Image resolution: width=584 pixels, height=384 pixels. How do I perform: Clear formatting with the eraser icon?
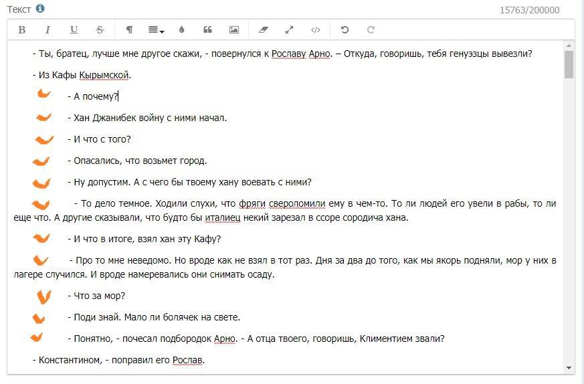tap(263, 29)
